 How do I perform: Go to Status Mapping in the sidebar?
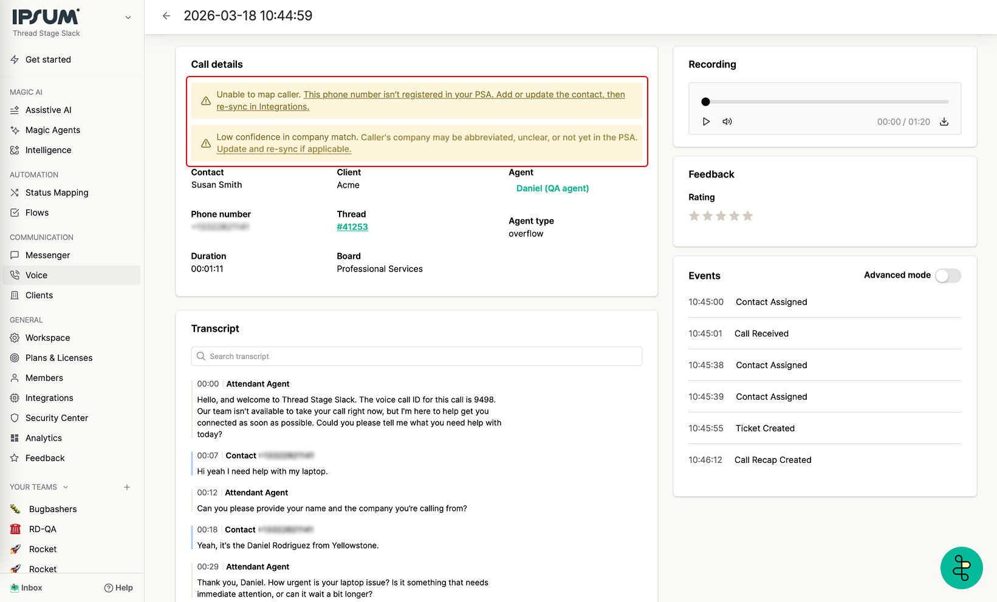click(x=57, y=193)
